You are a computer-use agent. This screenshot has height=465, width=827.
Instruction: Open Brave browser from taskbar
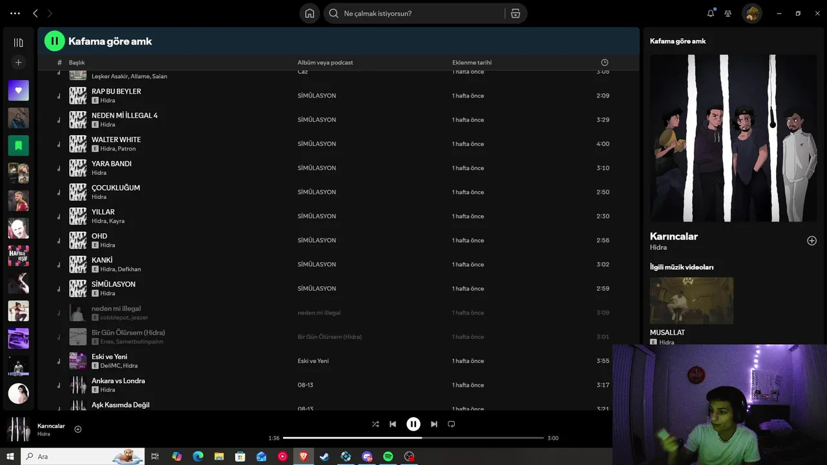point(303,457)
